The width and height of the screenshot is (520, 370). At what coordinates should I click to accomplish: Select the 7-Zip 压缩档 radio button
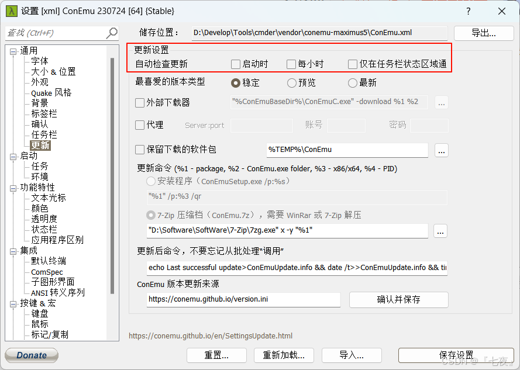pyautogui.click(x=151, y=216)
